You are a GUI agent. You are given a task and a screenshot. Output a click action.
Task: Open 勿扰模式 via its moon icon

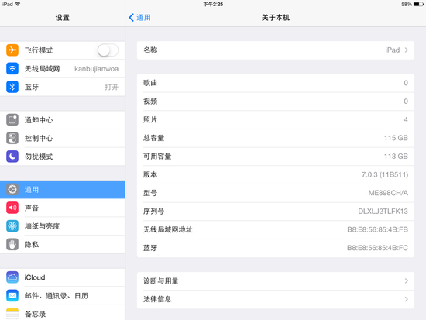(x=12, y=157)
